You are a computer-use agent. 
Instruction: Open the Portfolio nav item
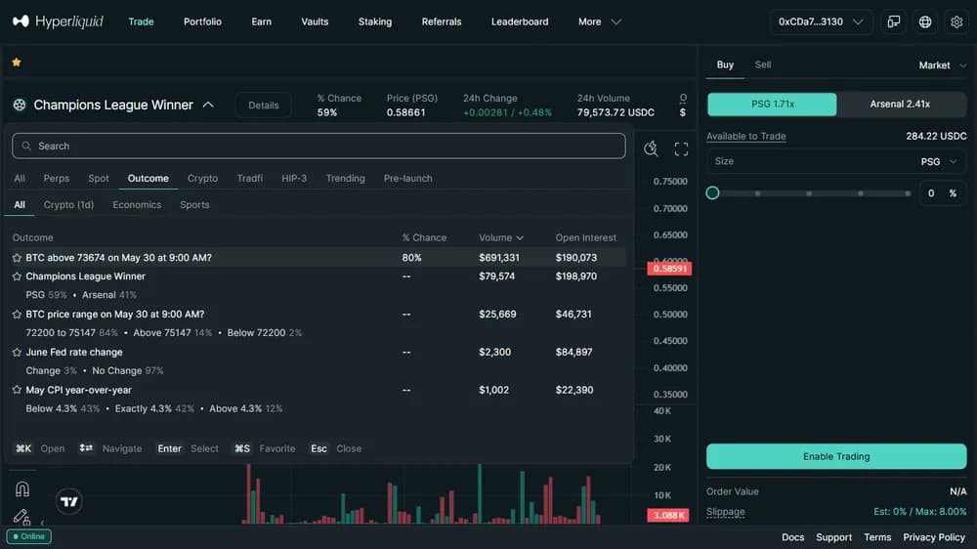[x=202, y=21]
